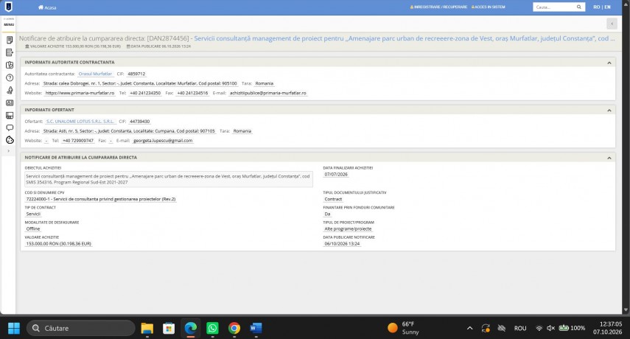Viewport: 630px width, 339px height.
Task: Select the CIF value 4859712
Action: pos(136,74)
